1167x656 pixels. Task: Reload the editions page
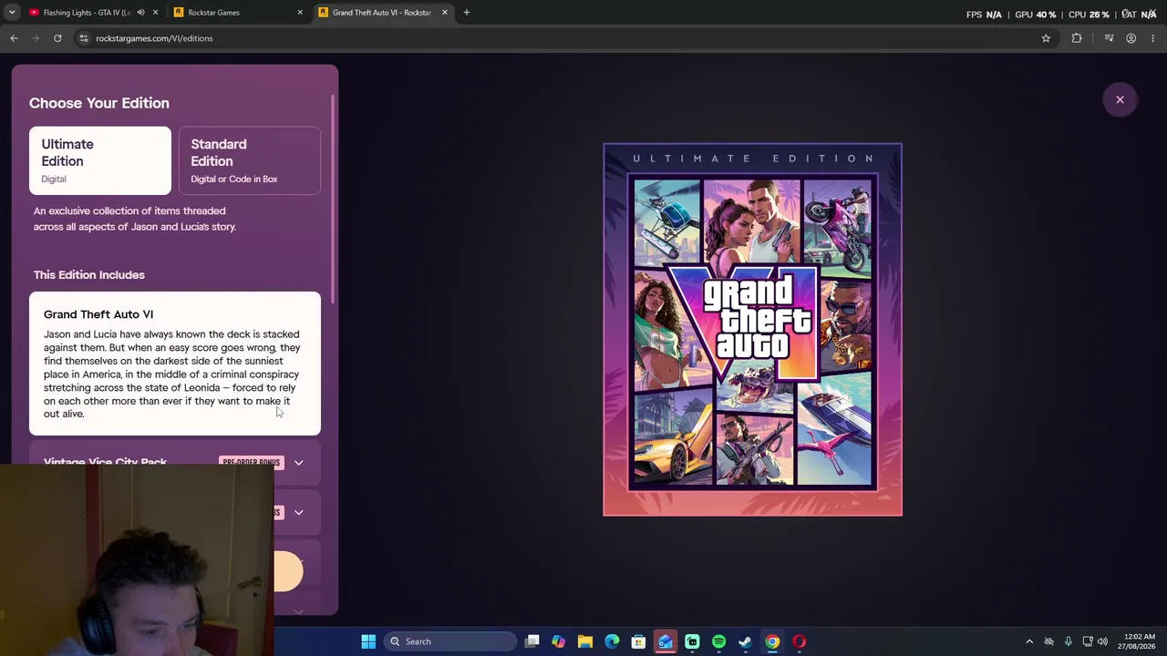(x=57, y=38)
